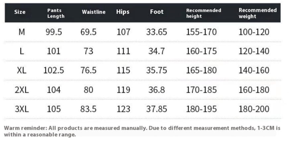Click the hips value 115
291x142 pixels.
(x=123, y=70)
